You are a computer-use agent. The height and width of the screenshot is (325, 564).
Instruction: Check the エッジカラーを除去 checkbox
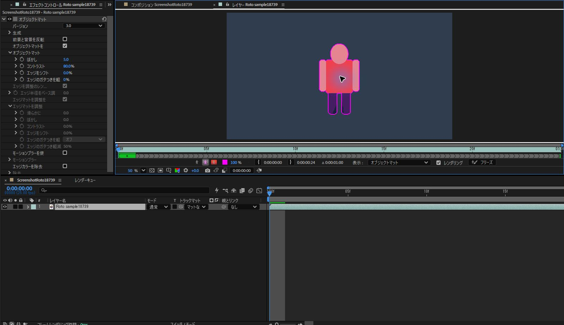(65, 166)
